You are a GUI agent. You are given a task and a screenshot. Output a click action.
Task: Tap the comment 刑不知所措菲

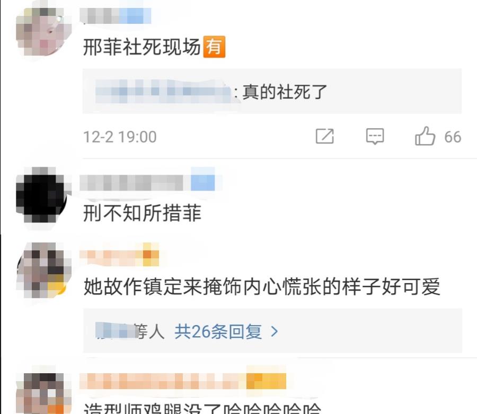(142, 213)
